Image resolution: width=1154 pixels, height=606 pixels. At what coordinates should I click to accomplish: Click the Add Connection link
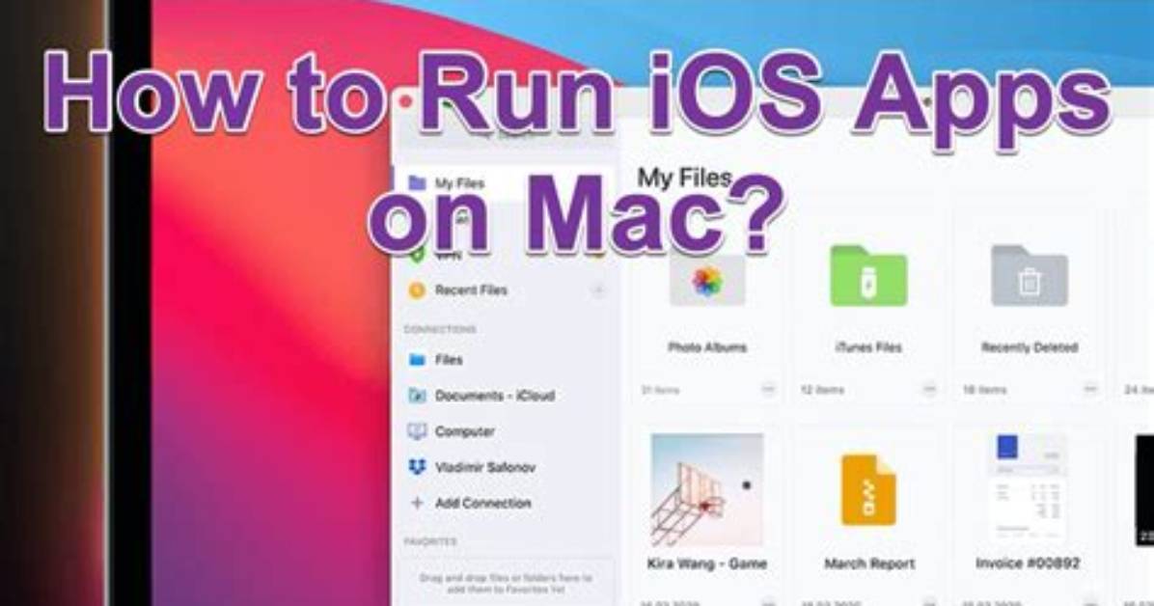pos(482,503)
